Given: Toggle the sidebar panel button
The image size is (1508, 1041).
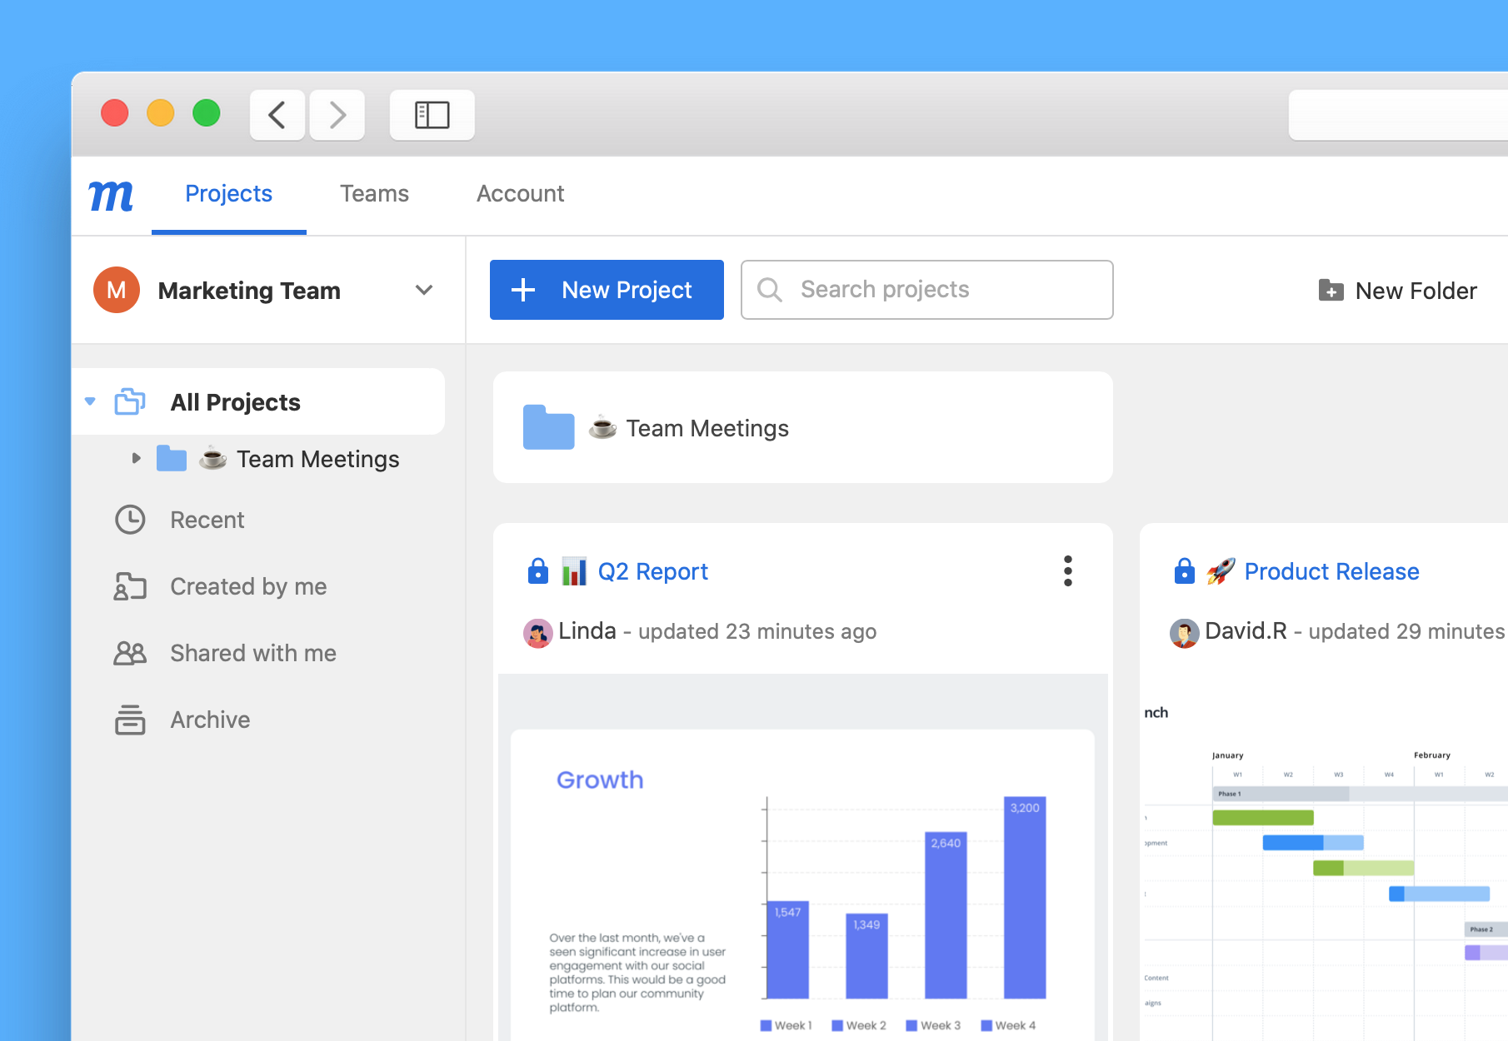Looking at the screenshot, I should click(432, 115).
